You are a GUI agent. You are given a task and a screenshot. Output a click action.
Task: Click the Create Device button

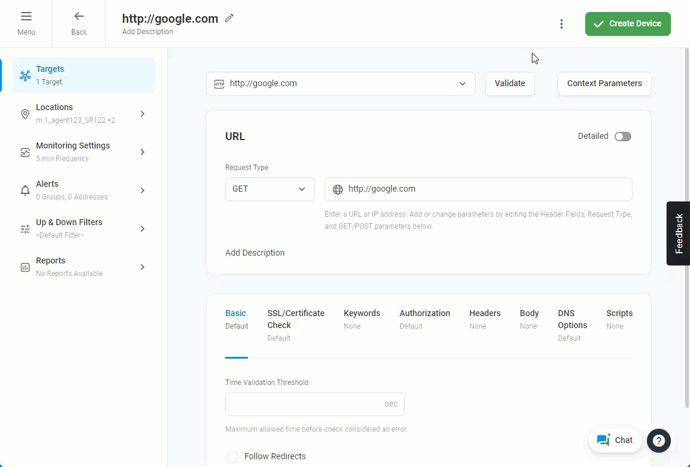click(627, 24)
